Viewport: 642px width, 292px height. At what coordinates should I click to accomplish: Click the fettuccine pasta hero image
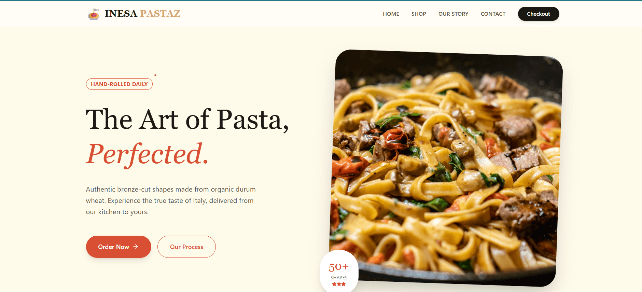pos(446,167)
